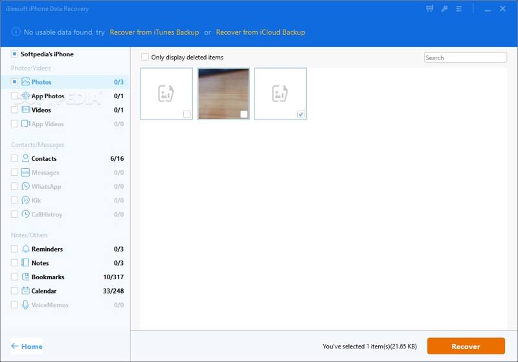Viewport: 518px width, 362px height.
Task: Click the orange Recover button
Action: coord(466,346)
